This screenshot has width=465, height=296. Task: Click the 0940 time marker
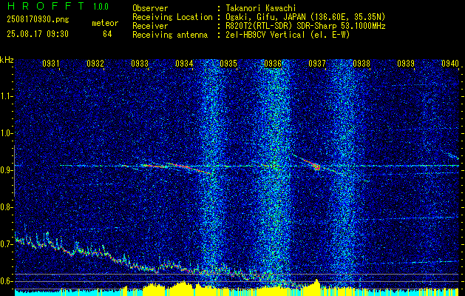pos(450,63)
